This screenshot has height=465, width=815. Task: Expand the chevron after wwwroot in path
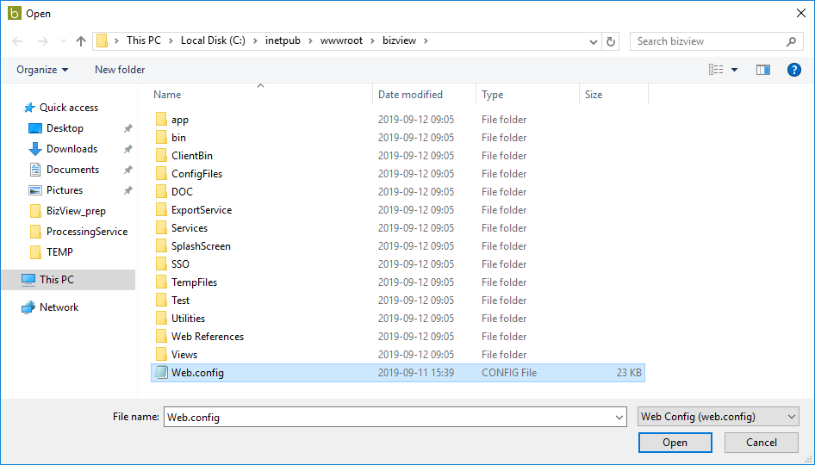point(373,40)
